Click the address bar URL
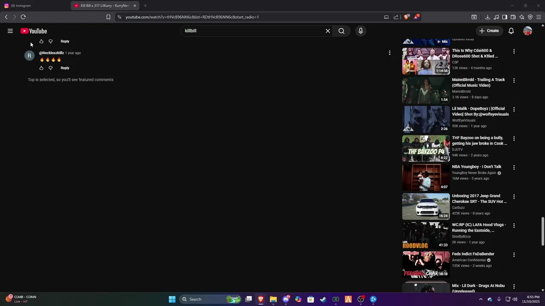The image size is (545, 306). 192,17
